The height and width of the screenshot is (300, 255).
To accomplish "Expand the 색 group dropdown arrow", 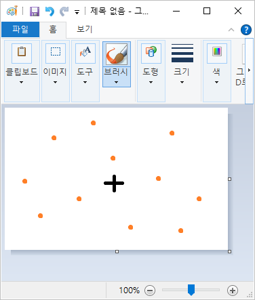I will [216, 83].
